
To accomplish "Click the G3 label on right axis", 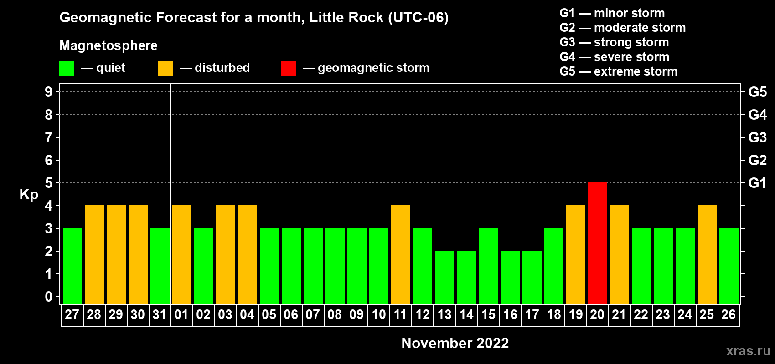I will (x=757, y=137).
